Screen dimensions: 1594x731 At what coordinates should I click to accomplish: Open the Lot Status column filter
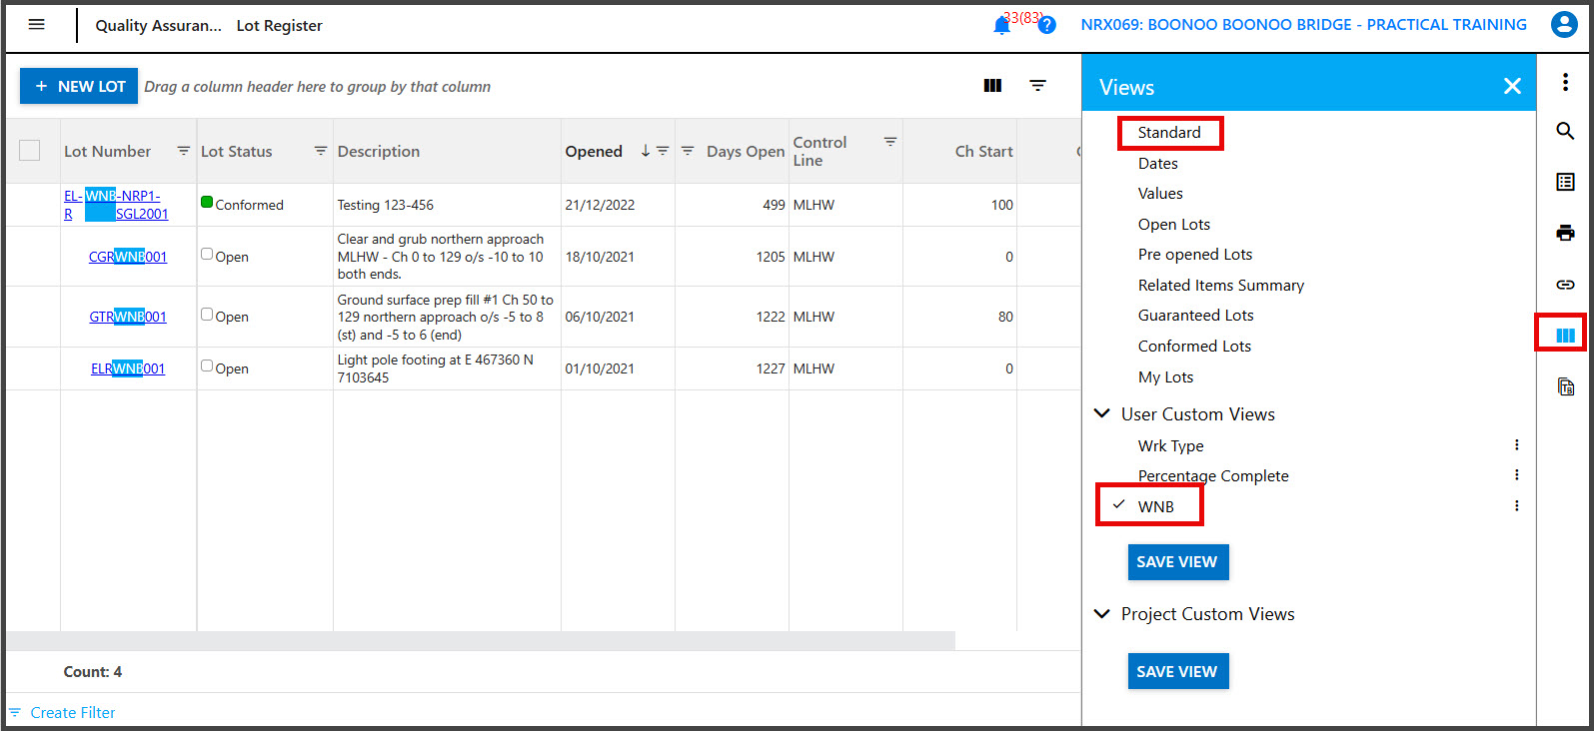[x=320, y=151]
